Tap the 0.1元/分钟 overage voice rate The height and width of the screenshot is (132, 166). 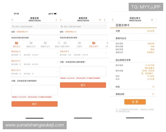pyautogui.click(x=150, y=65)
